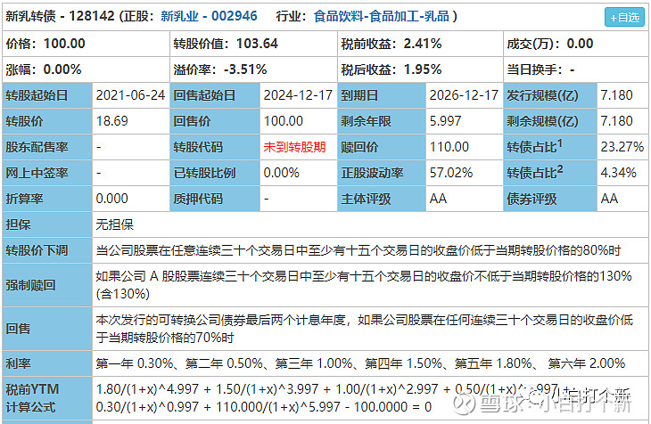Select the 利率 coupon rate row text
Viewport: 651px width, 424px height.
[360, 363]
